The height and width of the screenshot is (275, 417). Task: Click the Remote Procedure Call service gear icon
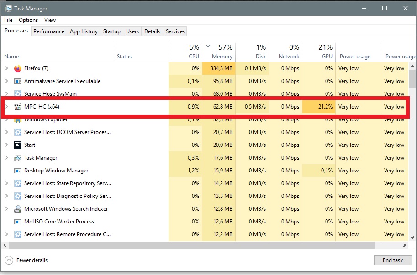pos(17,234)
